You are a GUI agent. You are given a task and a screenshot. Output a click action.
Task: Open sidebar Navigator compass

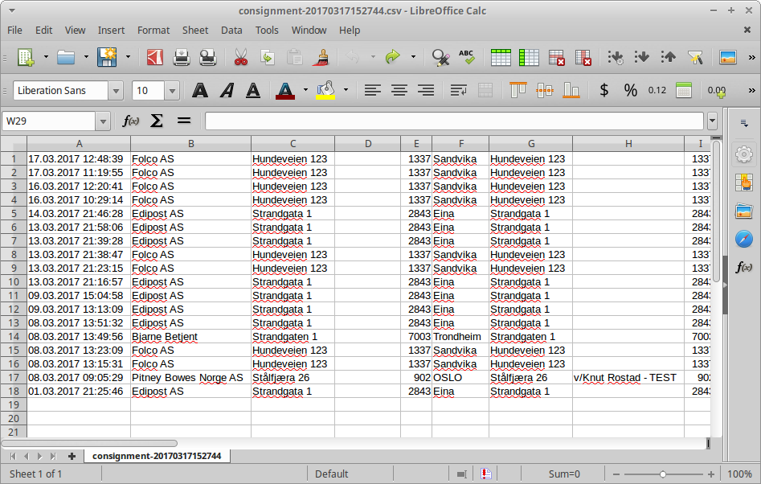(x=743, y=239)
